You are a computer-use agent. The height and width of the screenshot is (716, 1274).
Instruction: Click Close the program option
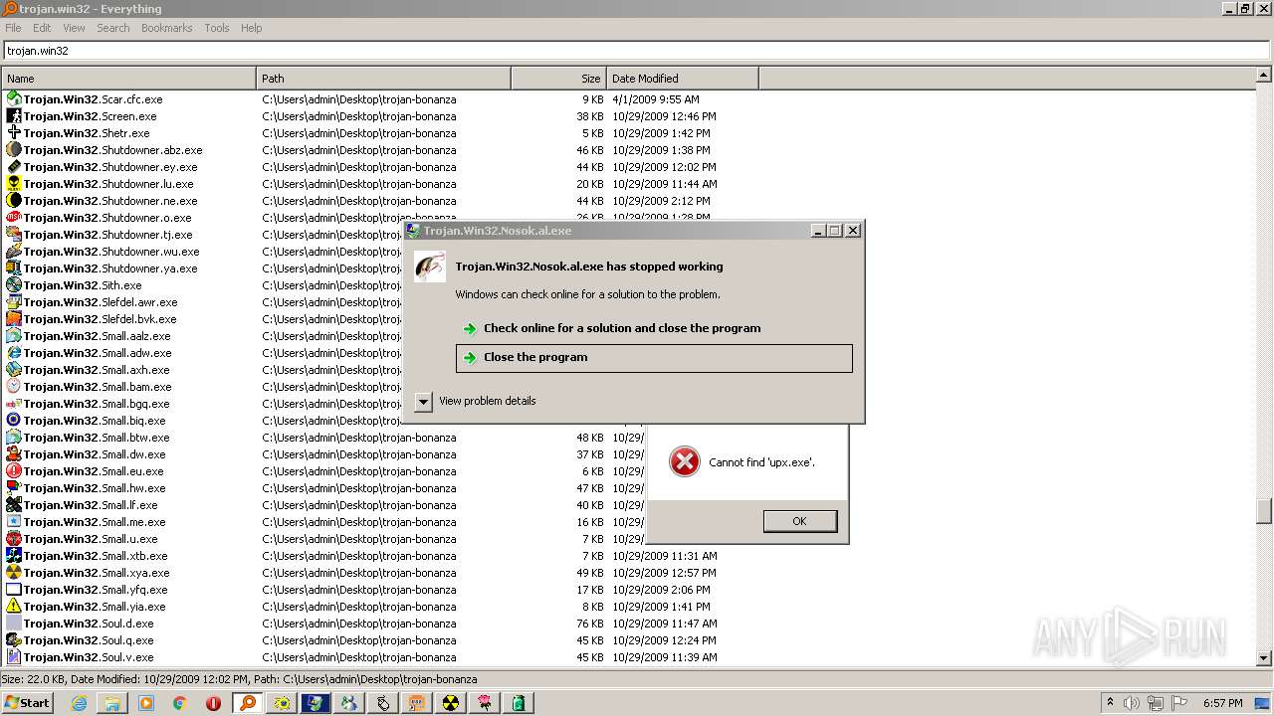coord(654,358)
